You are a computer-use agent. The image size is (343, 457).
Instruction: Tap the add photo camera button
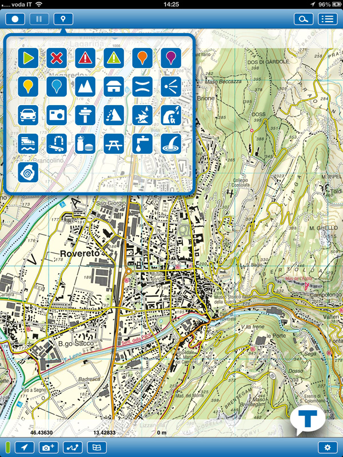(49, 447)
